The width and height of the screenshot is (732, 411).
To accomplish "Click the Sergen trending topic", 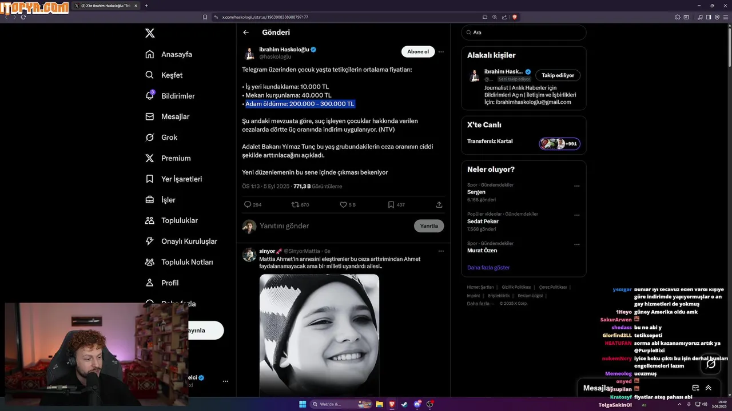I will pos(476,192).
